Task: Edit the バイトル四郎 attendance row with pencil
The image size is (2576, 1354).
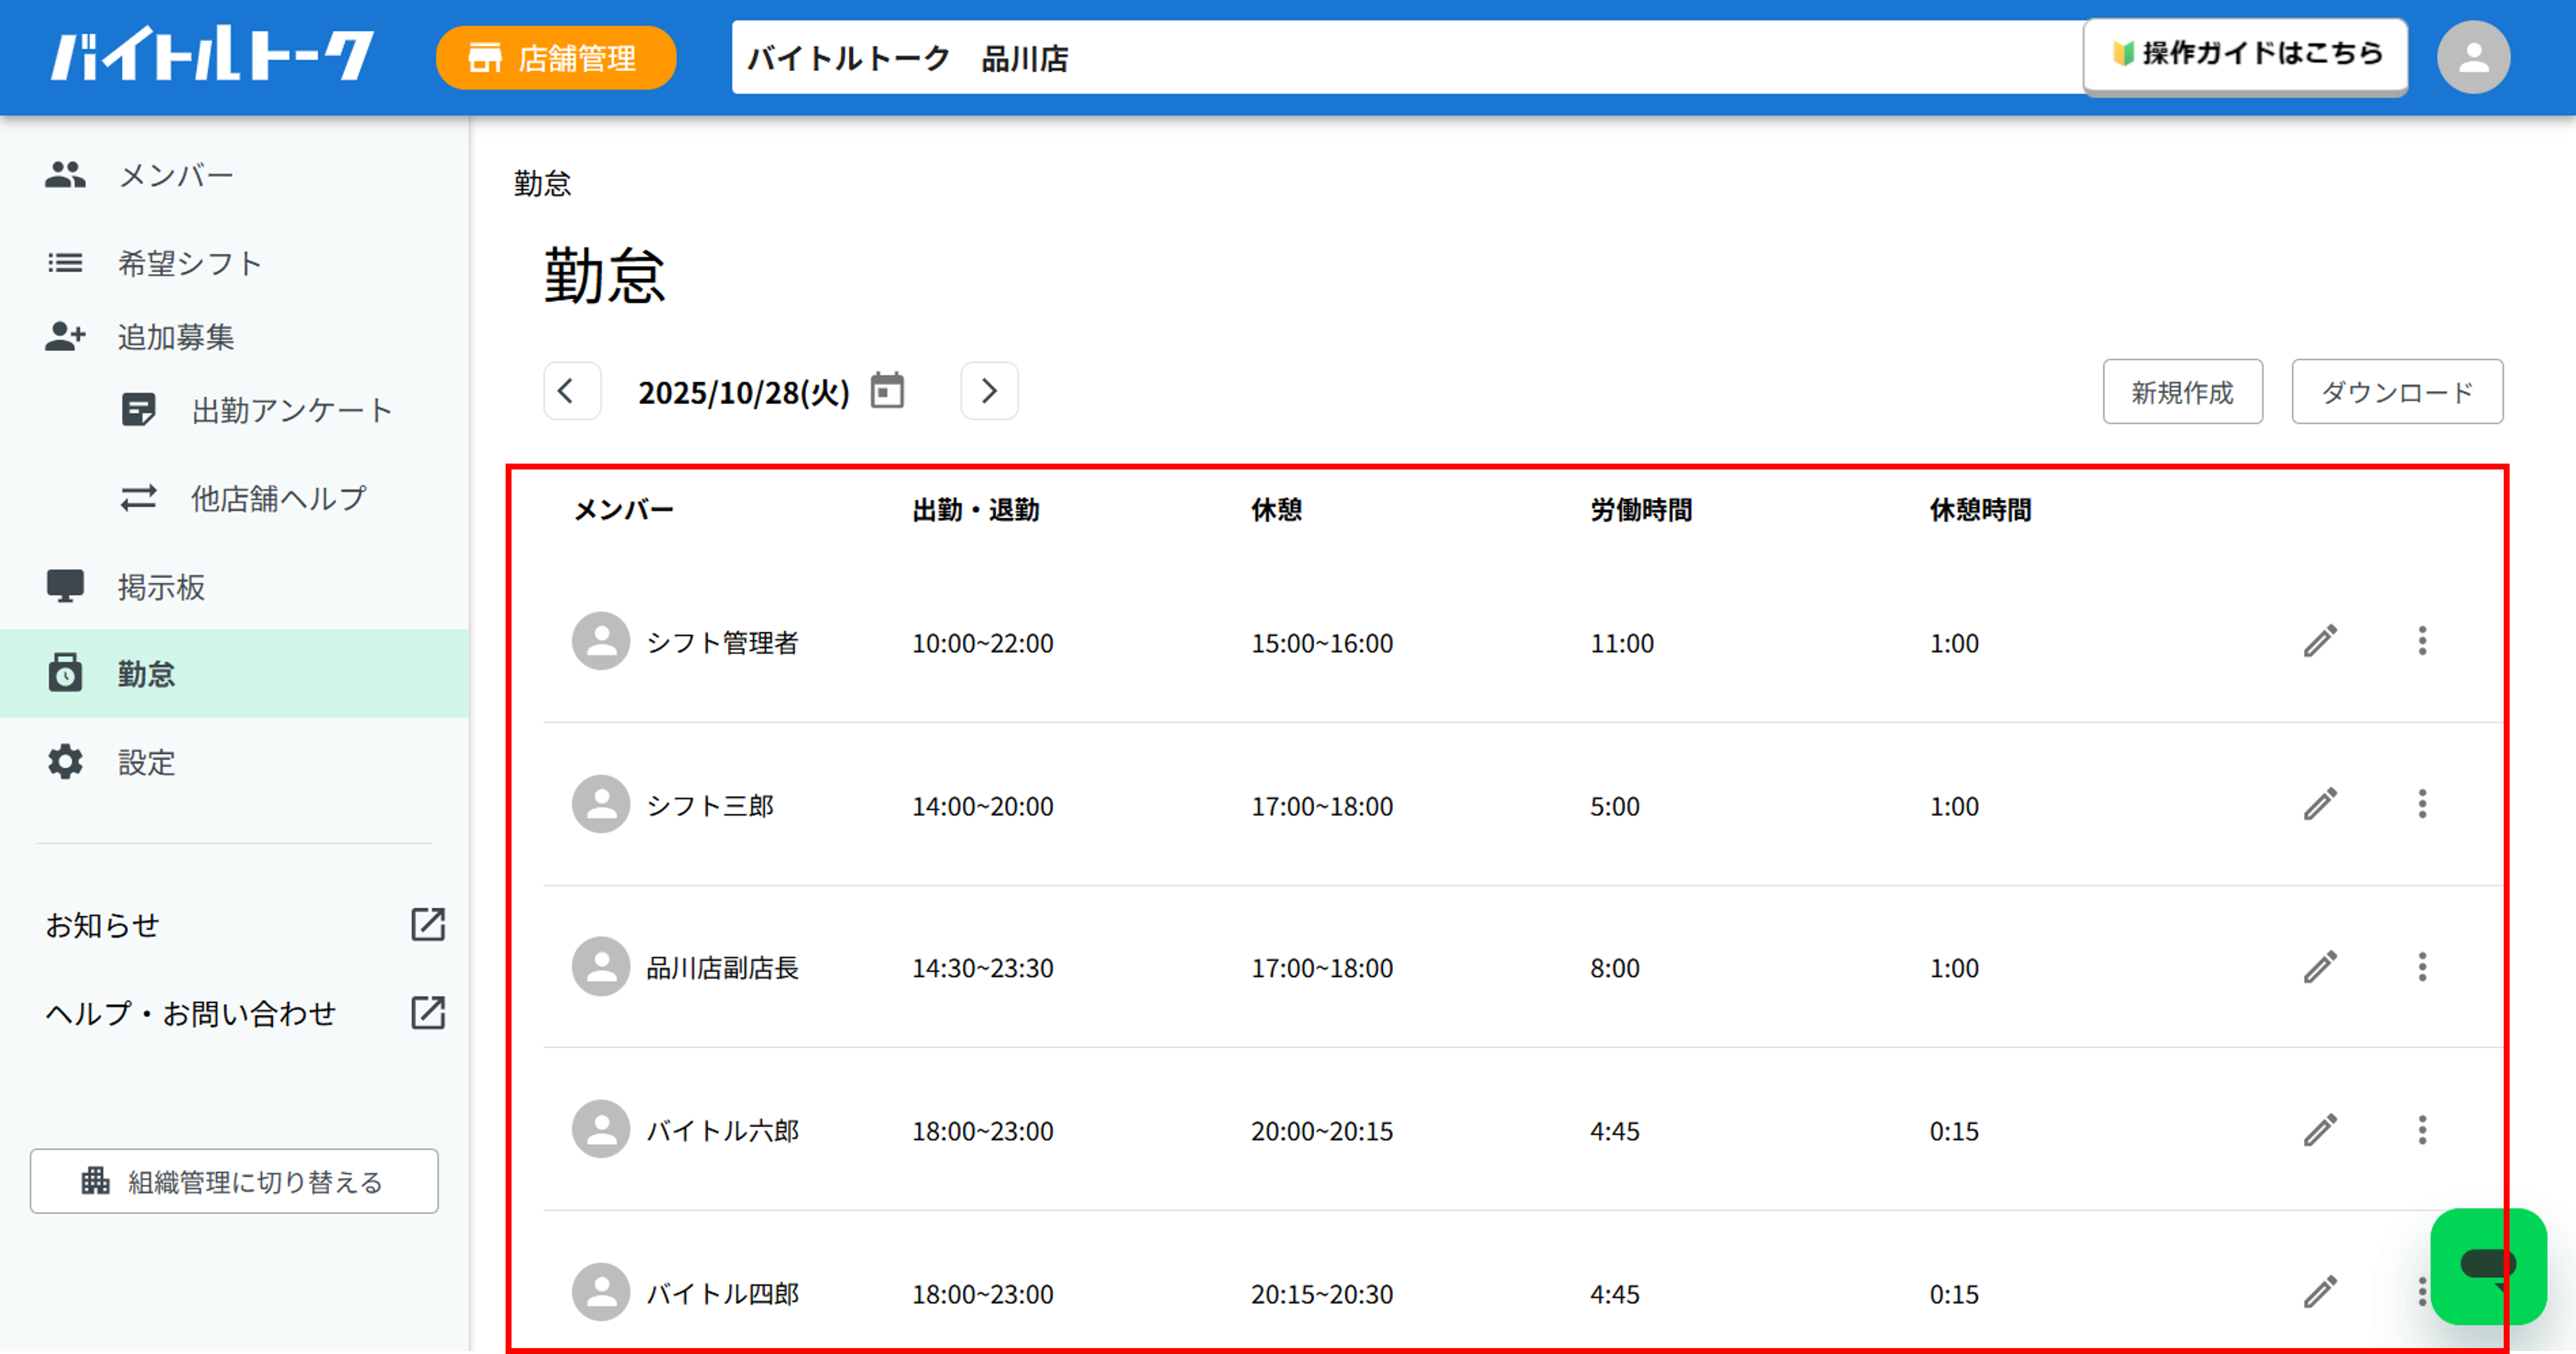Action: click(2320, 1292)
